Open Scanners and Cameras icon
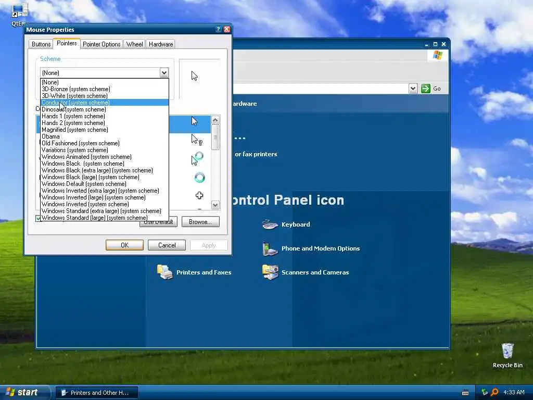 click(270, 272)
